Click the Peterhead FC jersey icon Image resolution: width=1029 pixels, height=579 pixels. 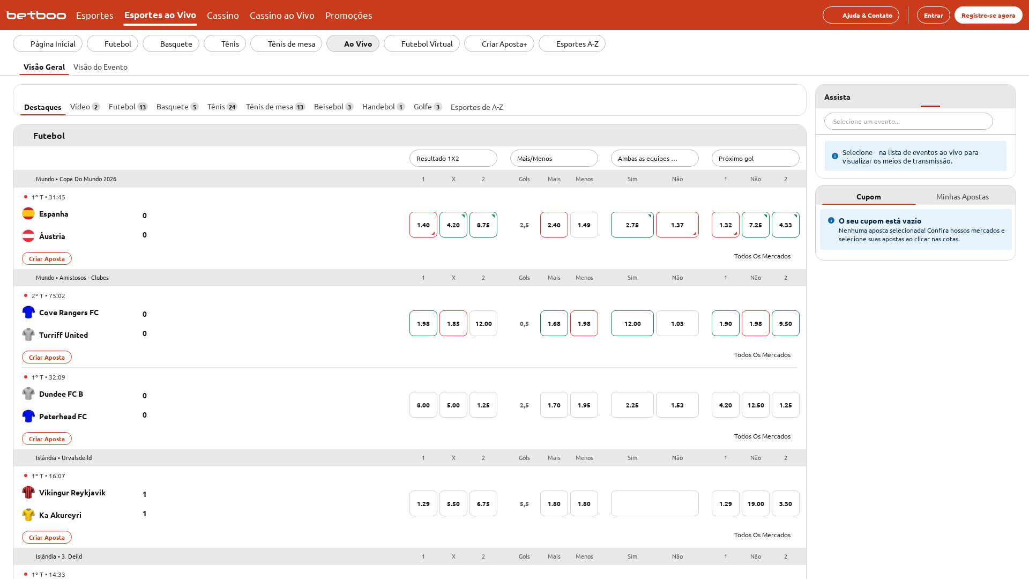click(28, 416)
